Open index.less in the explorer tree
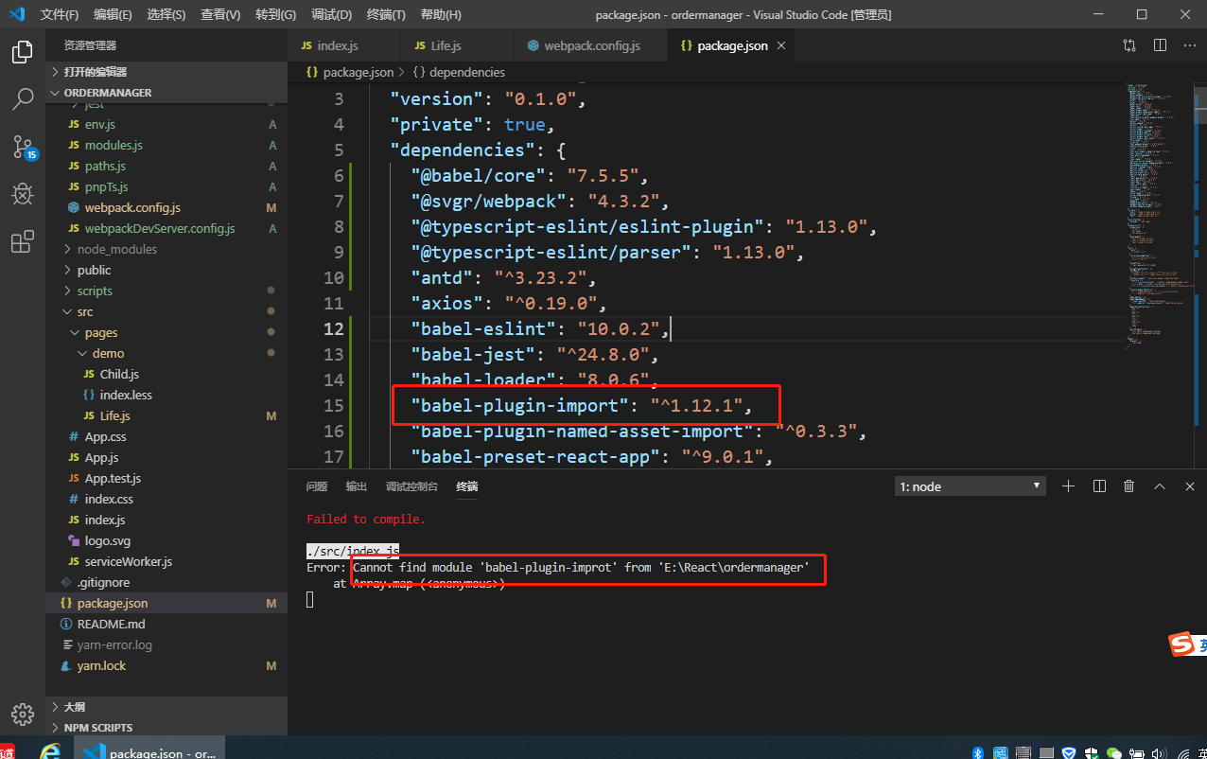 (166, 395)
